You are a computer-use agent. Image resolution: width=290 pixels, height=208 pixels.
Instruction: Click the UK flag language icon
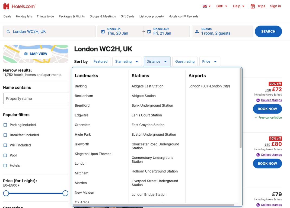[x=205, y=6]
